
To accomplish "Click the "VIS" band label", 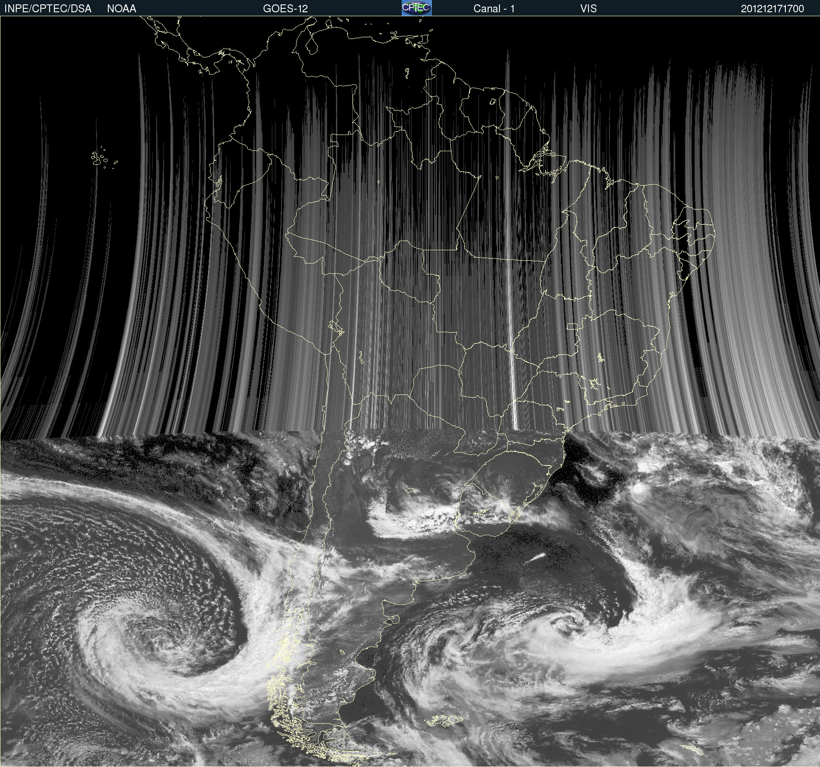I will coord(588,9).
